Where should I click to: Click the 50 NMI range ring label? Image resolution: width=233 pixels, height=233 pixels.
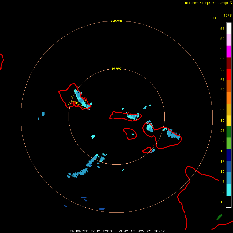(x=116, y=69)
